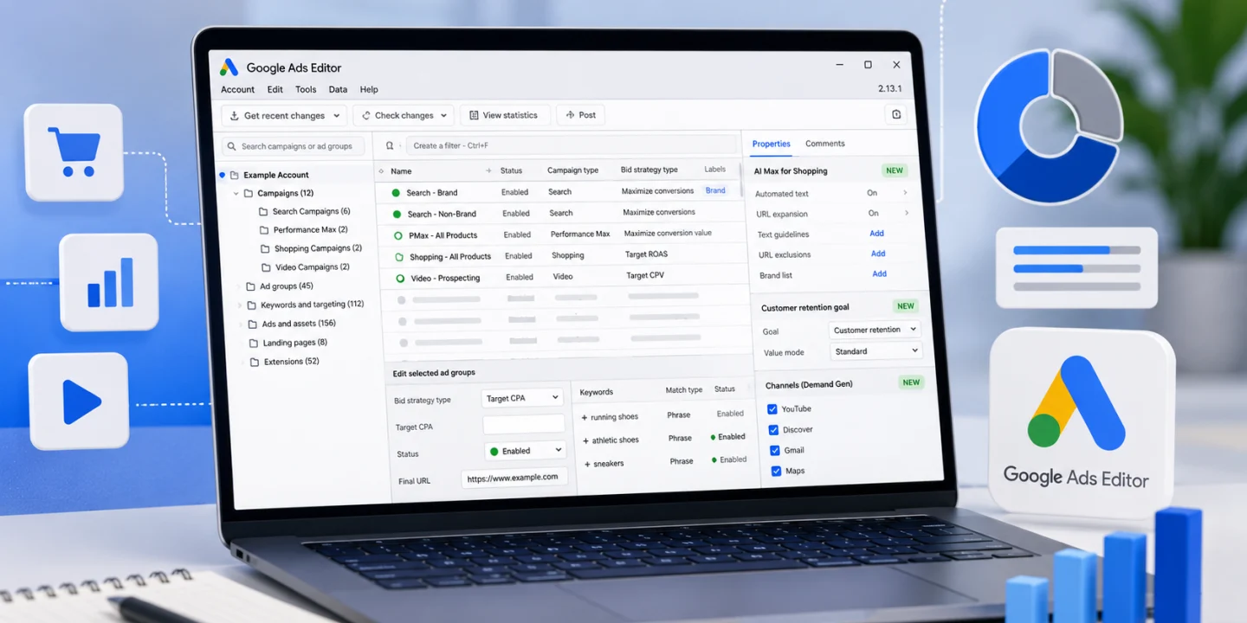Click plus icon next to running shoes keyword

pyautogui.click(x=585, y=418)
